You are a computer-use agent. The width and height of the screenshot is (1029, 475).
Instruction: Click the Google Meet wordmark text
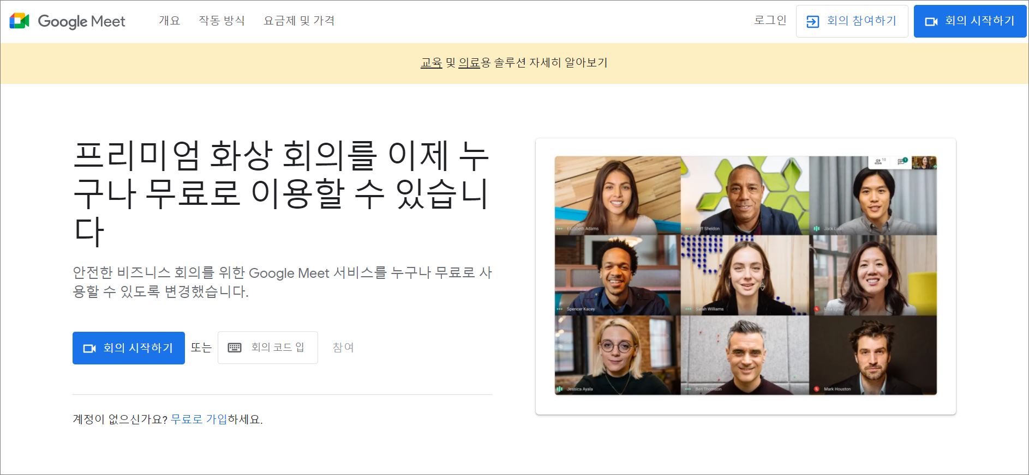81,21
